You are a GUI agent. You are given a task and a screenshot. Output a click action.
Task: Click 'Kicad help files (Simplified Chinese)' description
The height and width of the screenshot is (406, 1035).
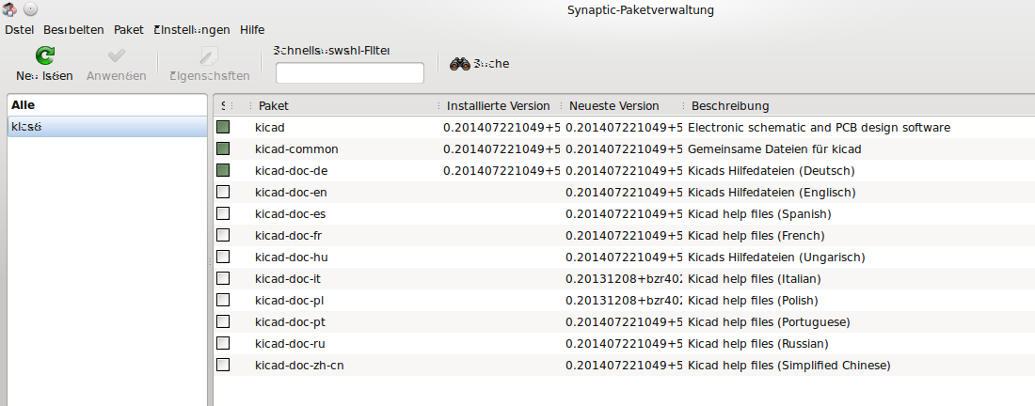789,366
